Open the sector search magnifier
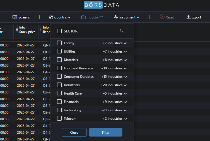 pos(122,31)
